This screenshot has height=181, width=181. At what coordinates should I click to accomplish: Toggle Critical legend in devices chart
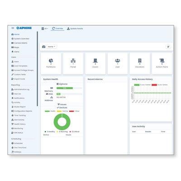point(74,111)
